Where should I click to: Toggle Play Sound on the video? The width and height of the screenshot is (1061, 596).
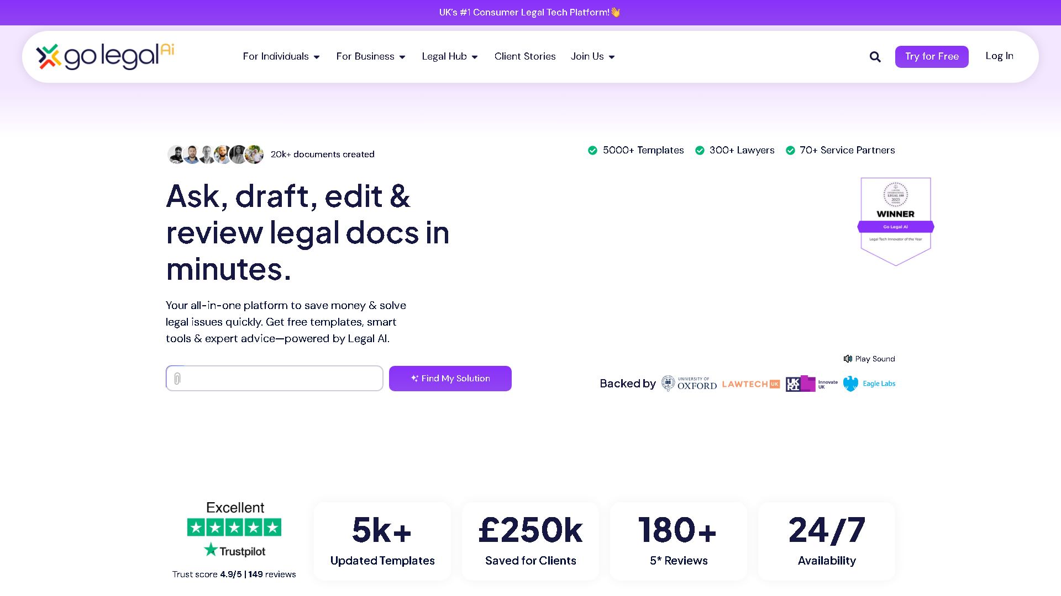coord(869,359)
